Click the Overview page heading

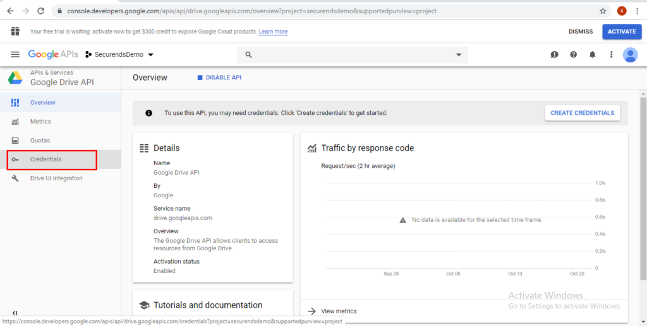[150, 78]
